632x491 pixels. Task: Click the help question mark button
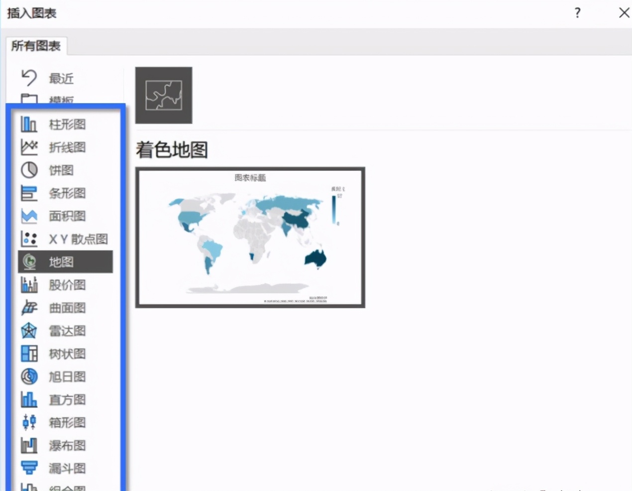pos(577,13)
